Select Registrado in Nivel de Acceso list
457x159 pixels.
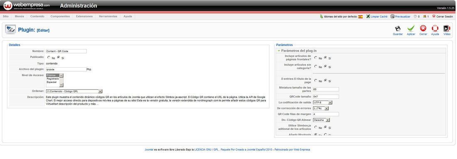[52, 78]
